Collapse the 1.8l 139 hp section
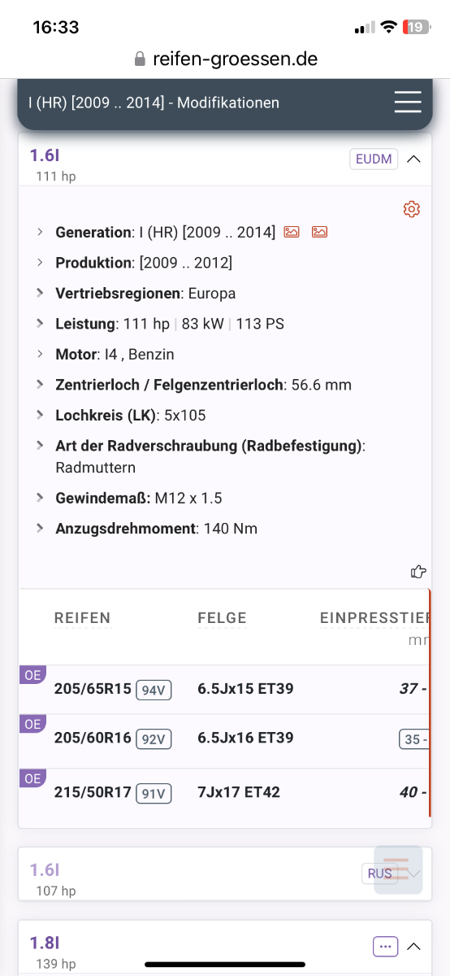This screenshot has width=450, height=976. [x=413, y=946]
